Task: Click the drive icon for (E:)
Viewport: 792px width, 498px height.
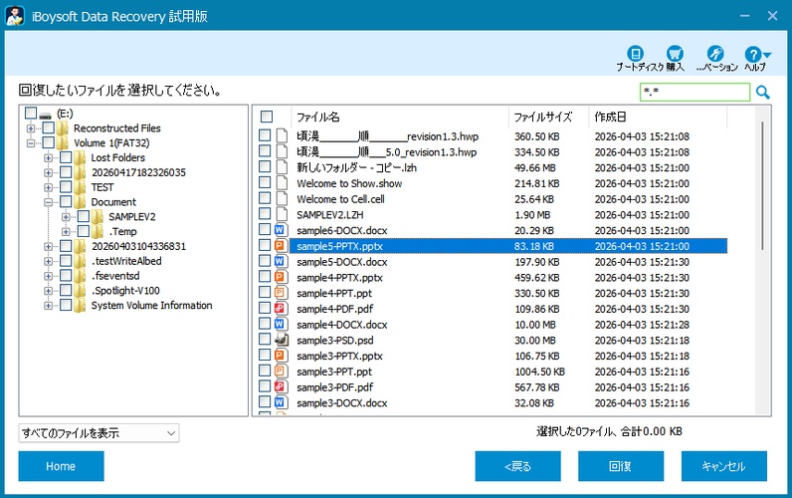Action: (46, 115)
